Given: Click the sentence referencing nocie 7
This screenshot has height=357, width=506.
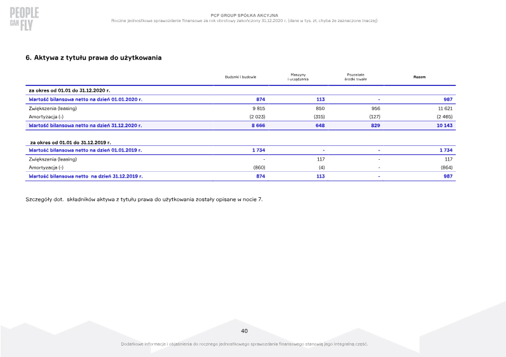Looking at the screenshot, I should (x=144, y=200).
